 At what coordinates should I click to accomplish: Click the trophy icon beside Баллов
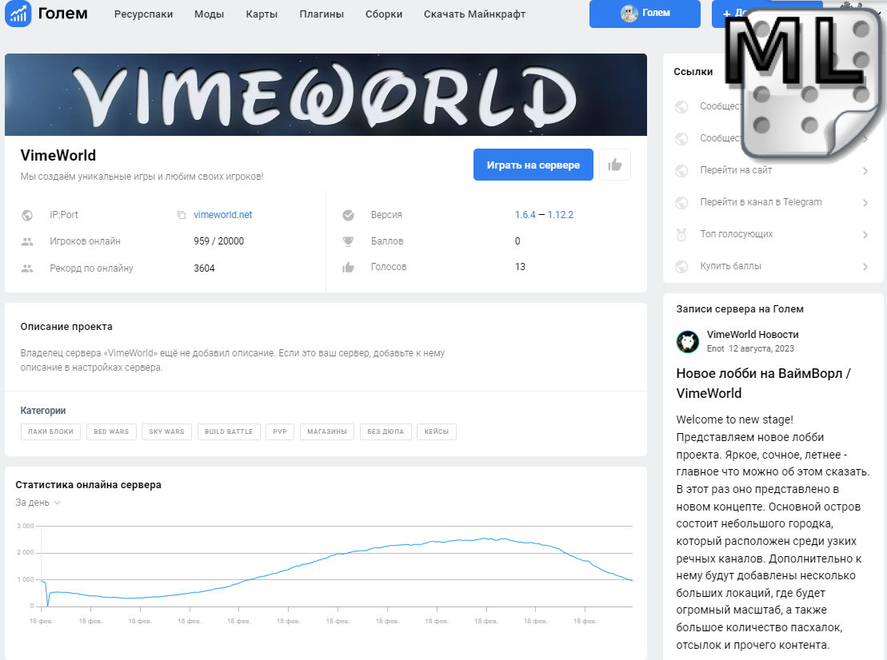pos(349,241)
